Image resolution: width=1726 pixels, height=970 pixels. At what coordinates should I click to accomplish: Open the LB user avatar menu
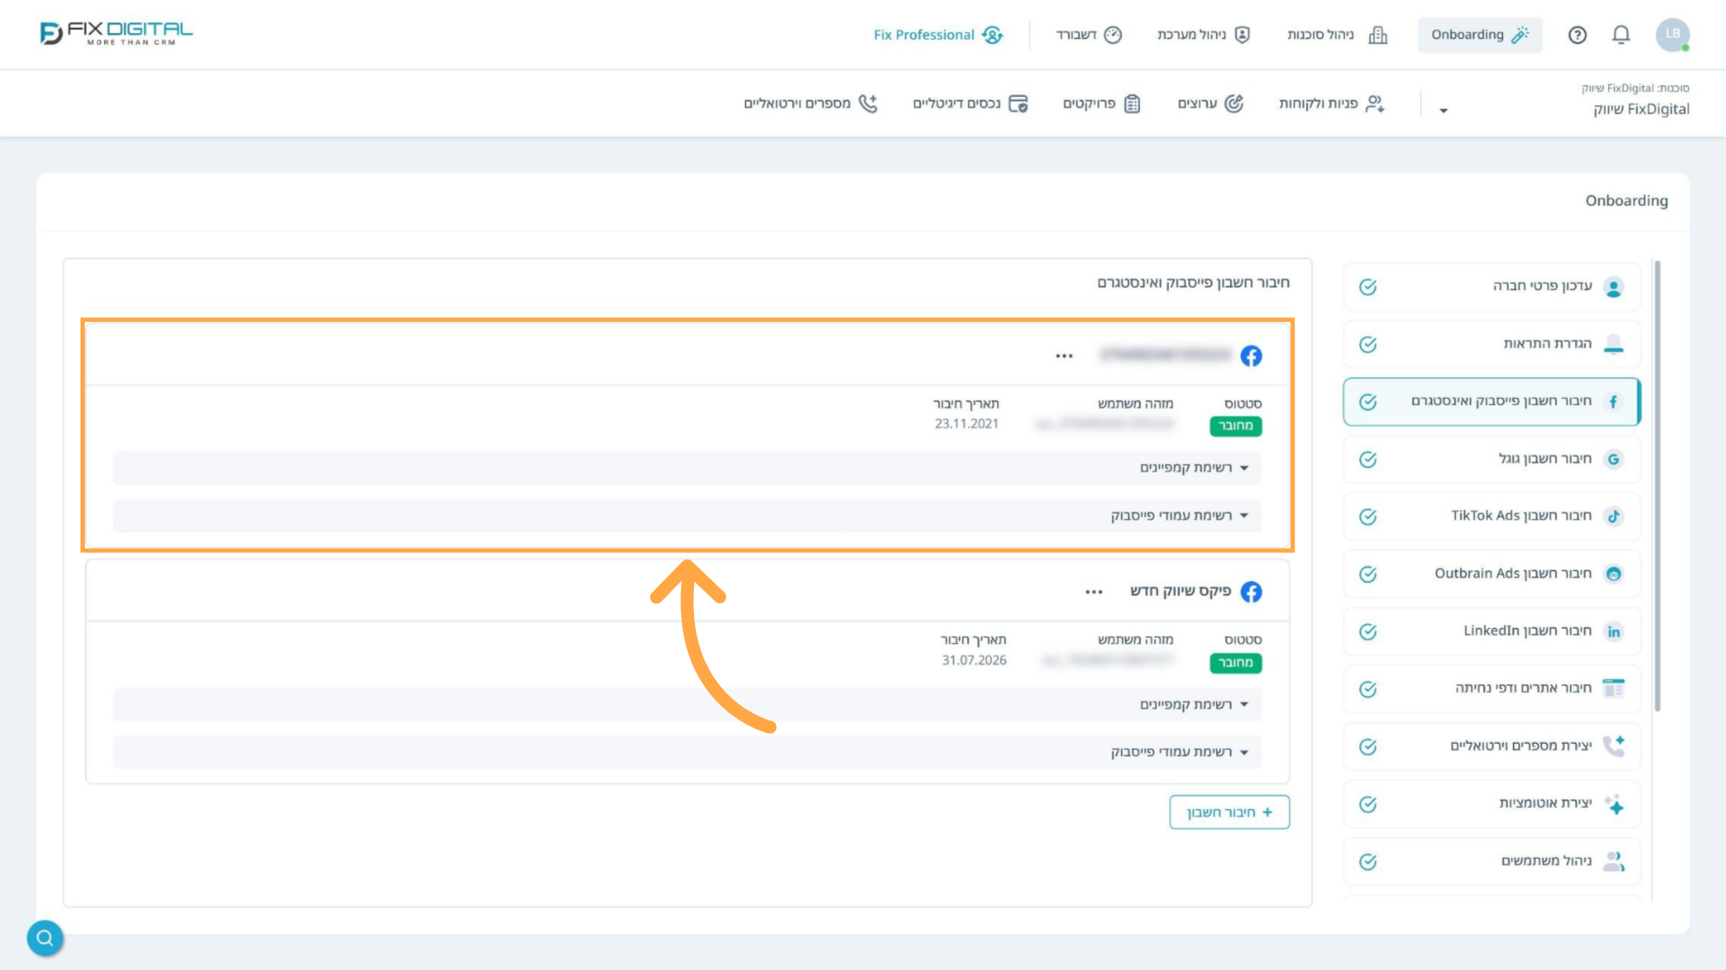pyautogui.click(x=1673, y=34)
